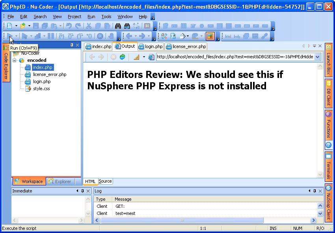
Task: Switch to the login.php tab
Action: pyautogui.click(x=151, y=46)
